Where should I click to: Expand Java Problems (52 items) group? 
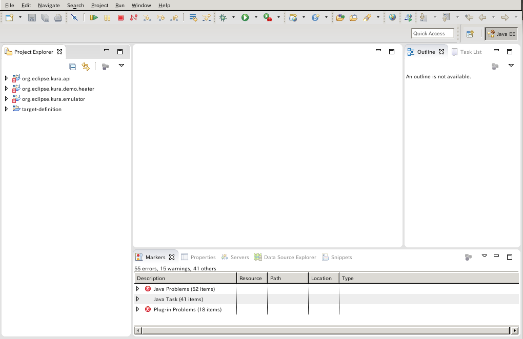coord(137,289)
